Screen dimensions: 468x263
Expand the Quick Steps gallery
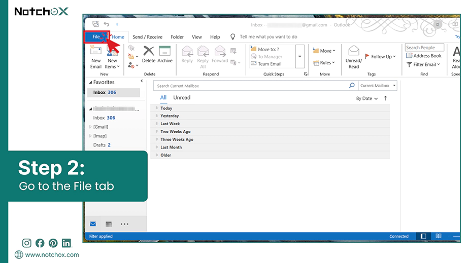tap(299, 56)
